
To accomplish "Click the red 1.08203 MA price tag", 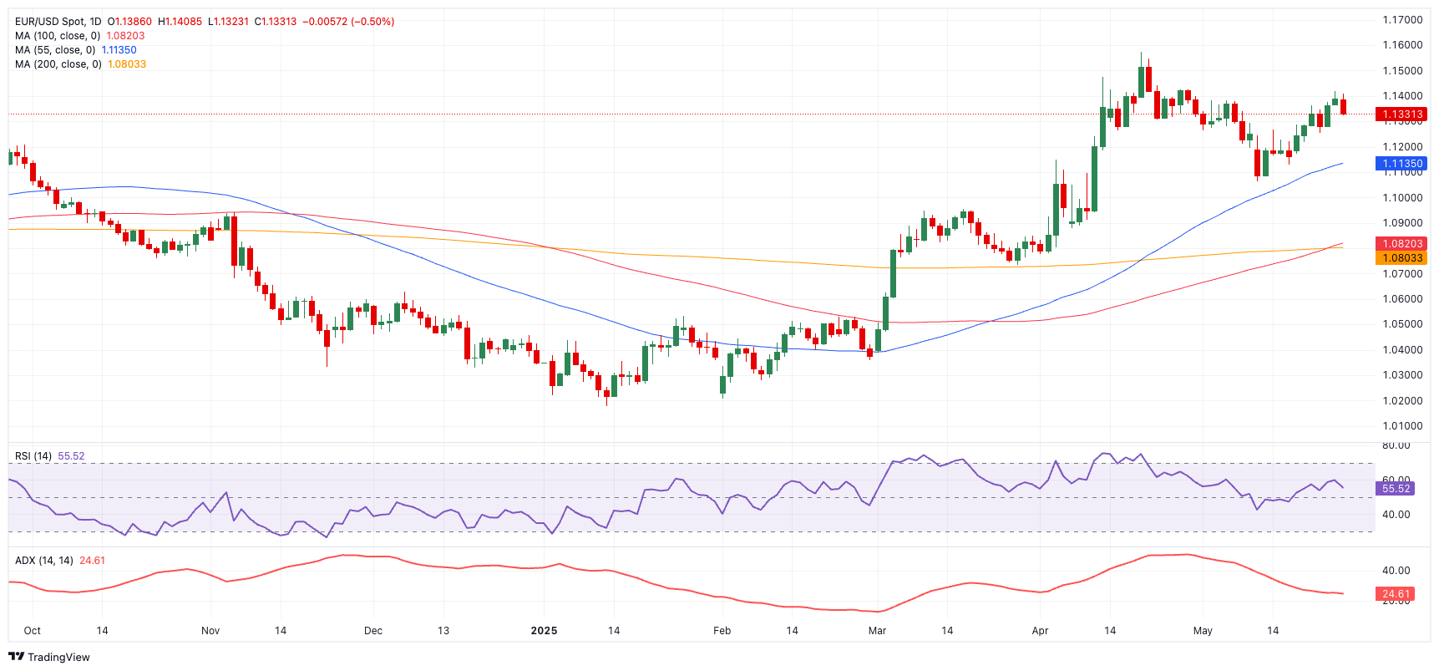I will tap(1401, 244).
